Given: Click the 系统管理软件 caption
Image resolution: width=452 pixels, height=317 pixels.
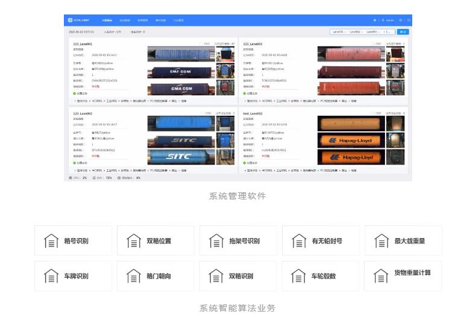Looking at the screenshot, I should coord(237,196).
